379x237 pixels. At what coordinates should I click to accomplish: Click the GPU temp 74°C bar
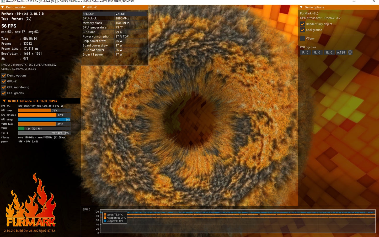click(x=44, y=110)
